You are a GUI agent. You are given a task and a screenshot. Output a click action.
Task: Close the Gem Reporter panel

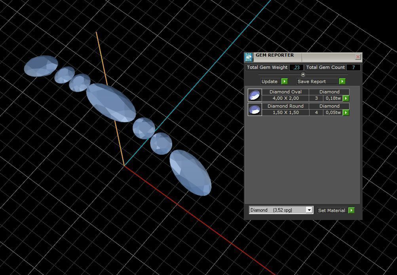358,57
